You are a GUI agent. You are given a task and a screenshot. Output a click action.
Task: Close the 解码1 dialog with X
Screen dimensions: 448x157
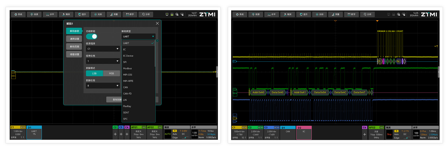(x=157, y=23)
